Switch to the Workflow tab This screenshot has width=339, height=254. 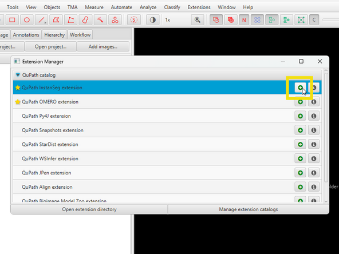[80, 35]
